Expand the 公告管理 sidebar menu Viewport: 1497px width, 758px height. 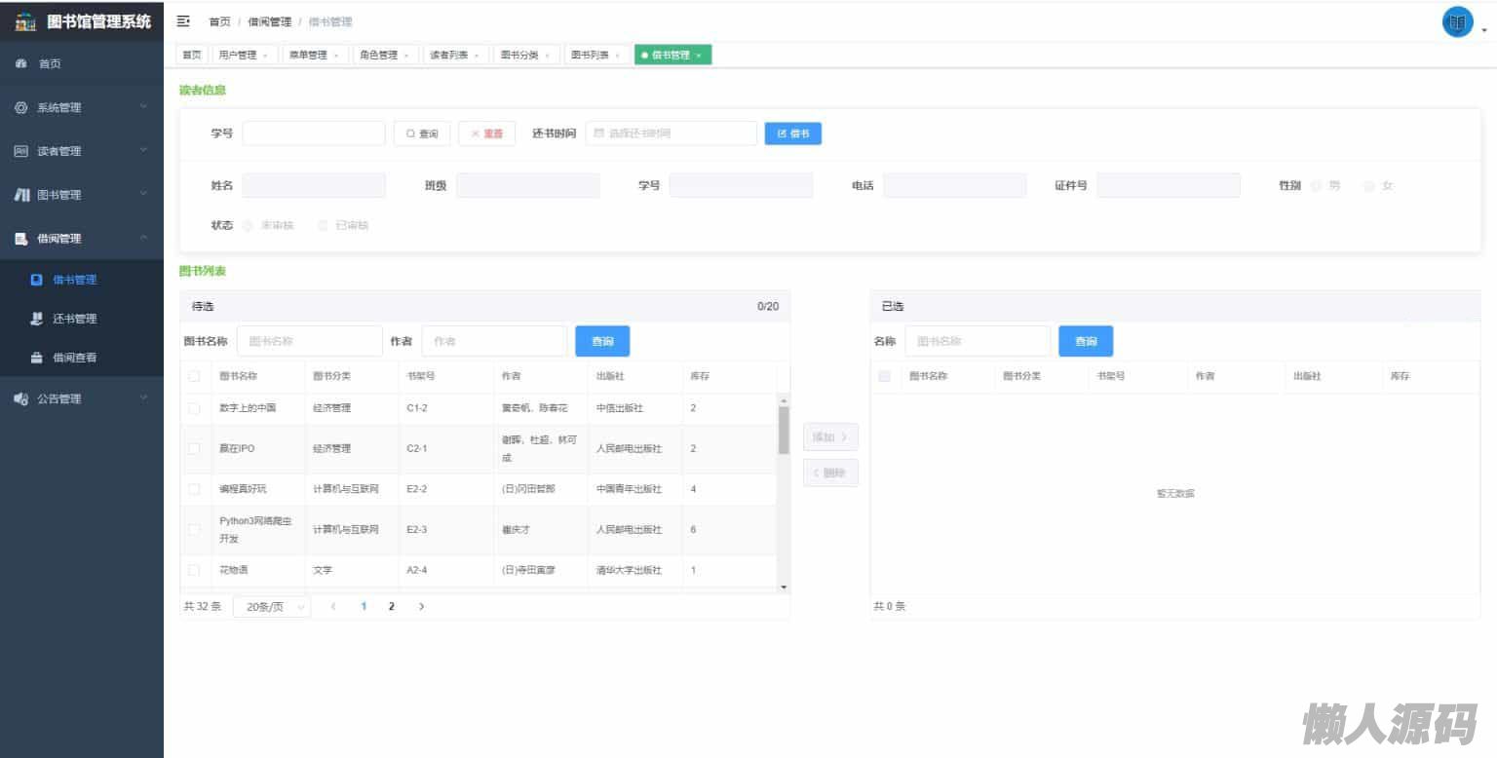pos(82,398)
